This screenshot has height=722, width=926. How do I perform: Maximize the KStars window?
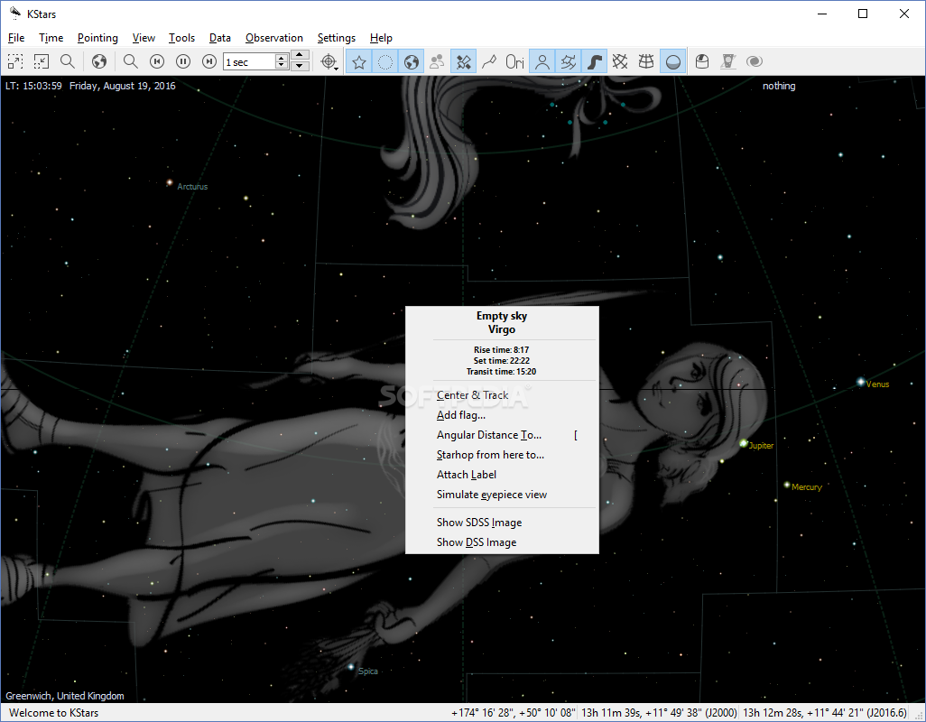click(863, 14)
